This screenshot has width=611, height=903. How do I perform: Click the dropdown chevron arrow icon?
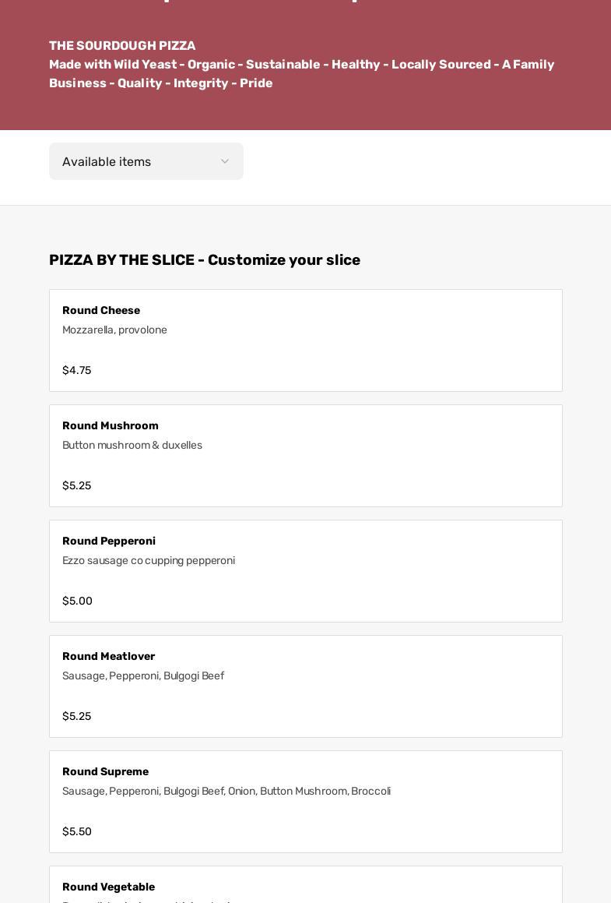click(x=225, y=161)
